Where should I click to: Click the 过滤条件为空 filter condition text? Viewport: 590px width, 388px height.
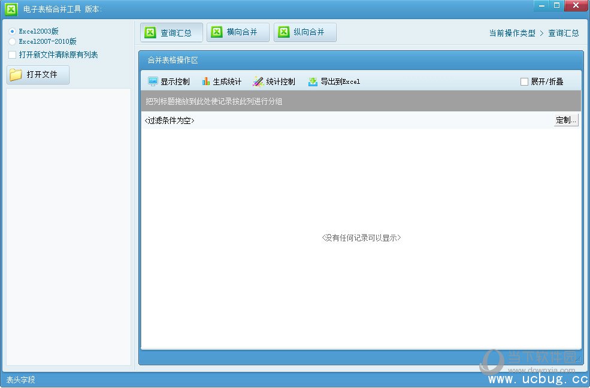pos(171,120)
